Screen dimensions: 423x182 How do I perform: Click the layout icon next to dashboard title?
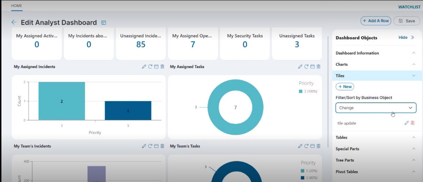point(104,23)
